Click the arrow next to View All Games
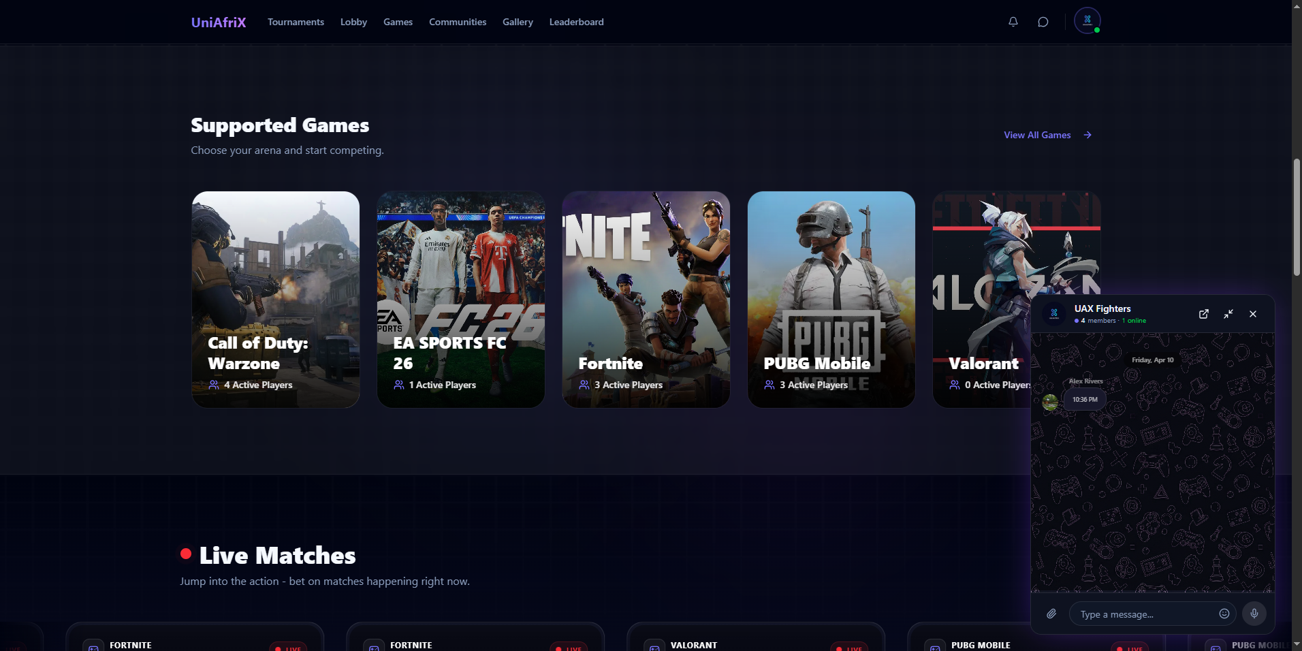The image size is (1302, 651). point(1087,135)
